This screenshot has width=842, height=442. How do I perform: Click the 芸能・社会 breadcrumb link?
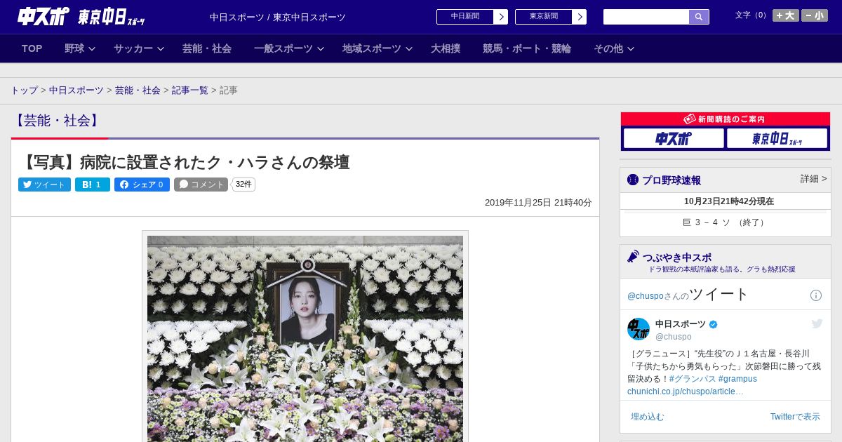tap(138, 91)
